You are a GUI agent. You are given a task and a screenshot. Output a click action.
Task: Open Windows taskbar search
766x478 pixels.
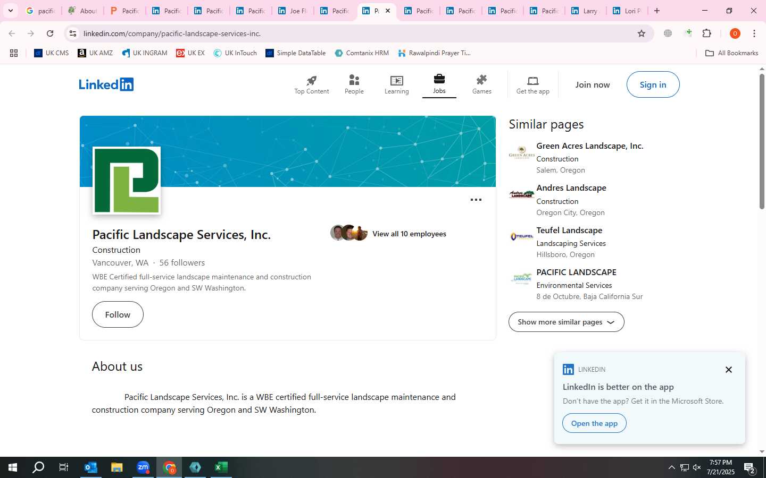(x=38, y=467)
